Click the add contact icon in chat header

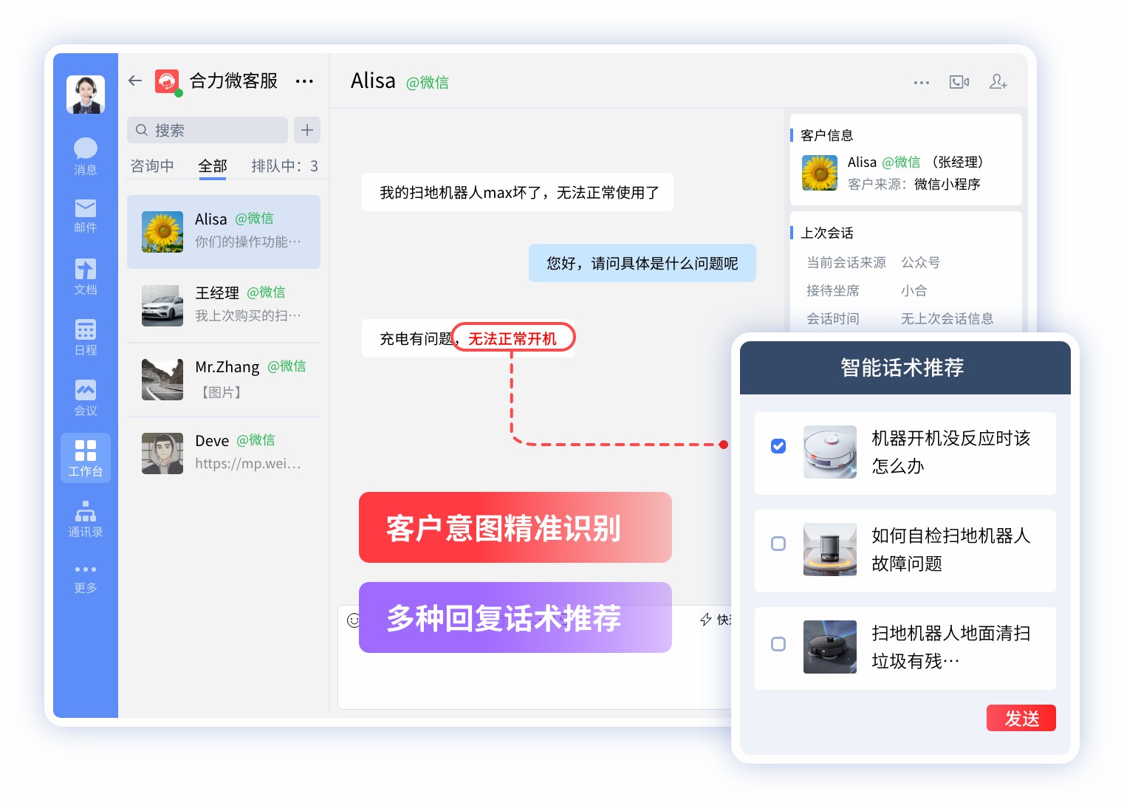click(998, 82)
